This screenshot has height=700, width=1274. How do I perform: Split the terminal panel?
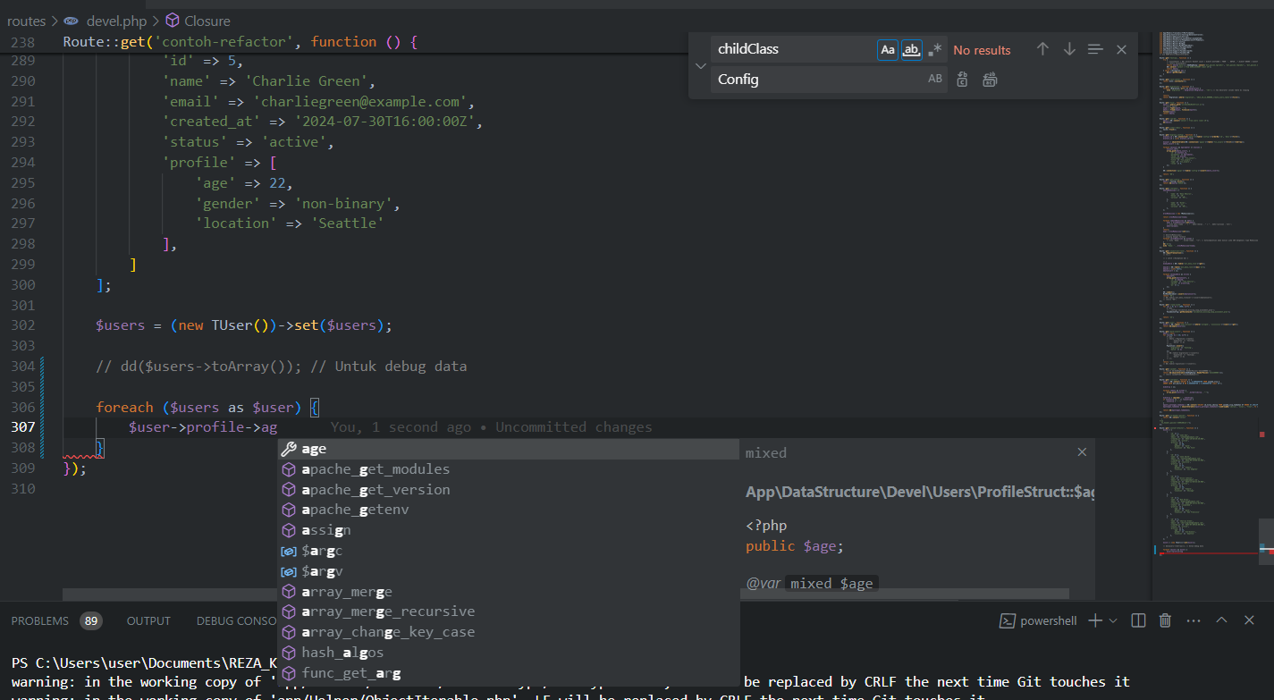pos(1138,620)
